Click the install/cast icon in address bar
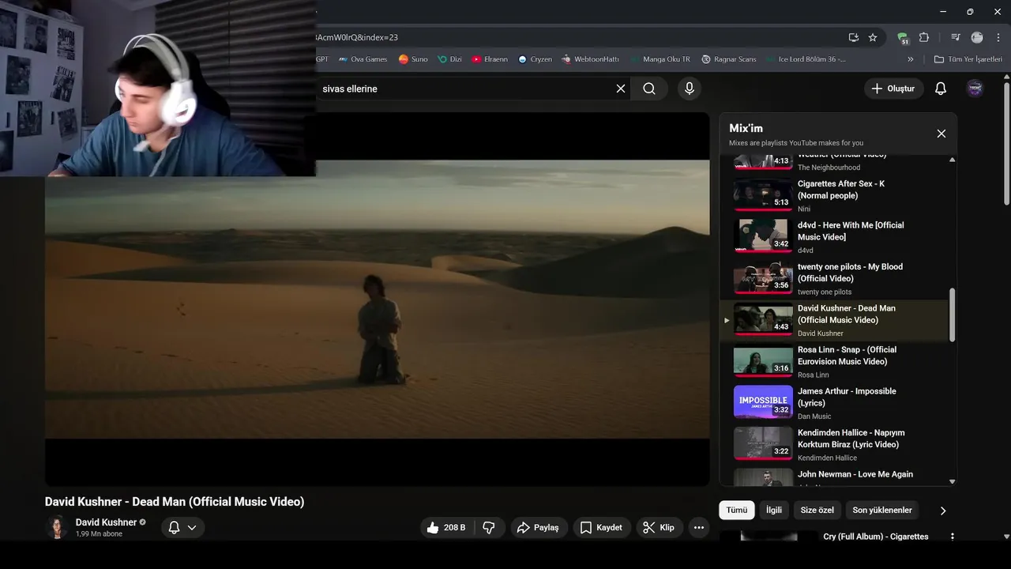 [853, 37]
